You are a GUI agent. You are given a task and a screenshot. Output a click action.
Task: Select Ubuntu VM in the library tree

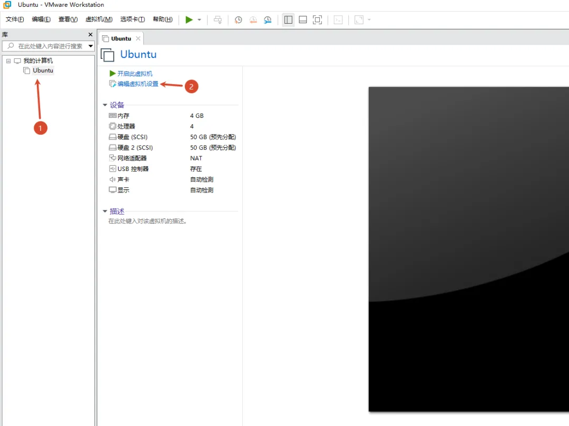coord(43,70)
